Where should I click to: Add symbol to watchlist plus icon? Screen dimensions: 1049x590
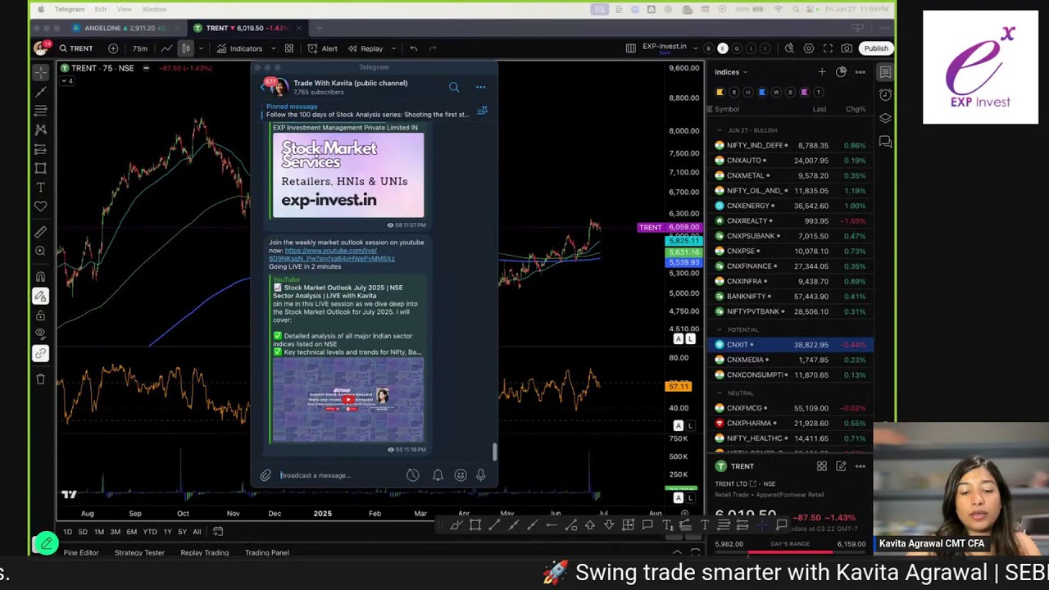[x=822, y=72]
